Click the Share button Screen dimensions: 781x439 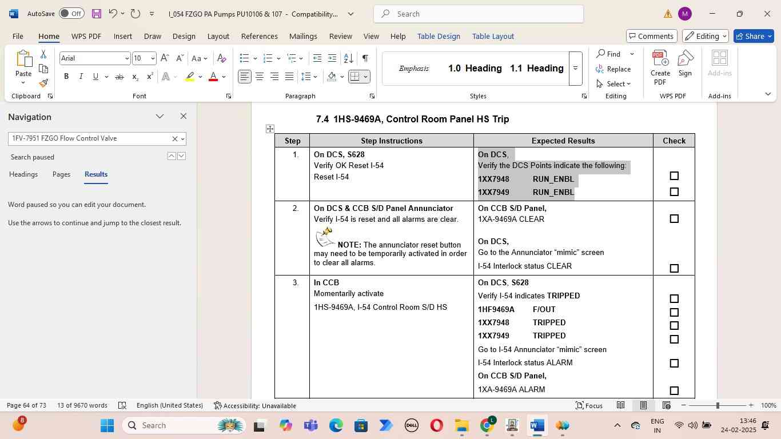[754, 36]
